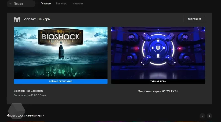
Task: Open the Bioshock The Collection artwork
Action: [x=61, y=53]
